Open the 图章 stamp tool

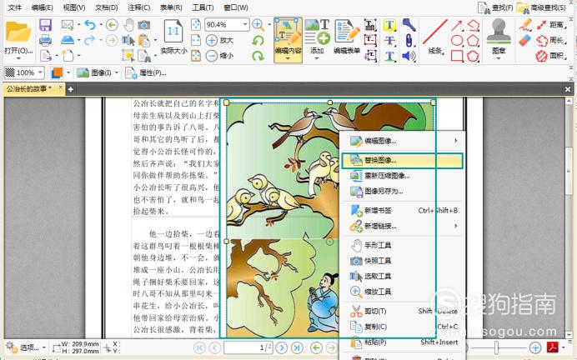(x=499, y=37)
